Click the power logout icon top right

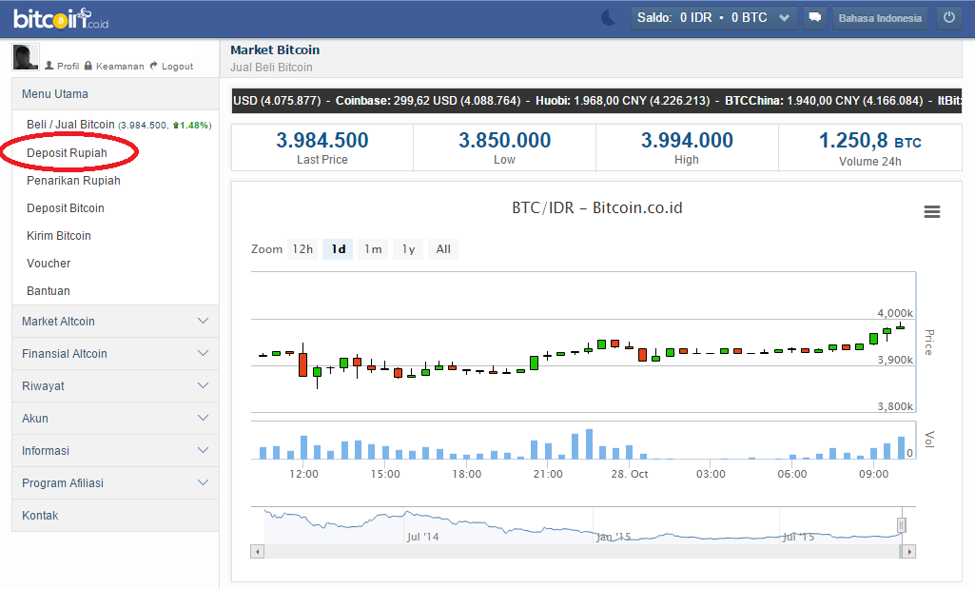948,16
